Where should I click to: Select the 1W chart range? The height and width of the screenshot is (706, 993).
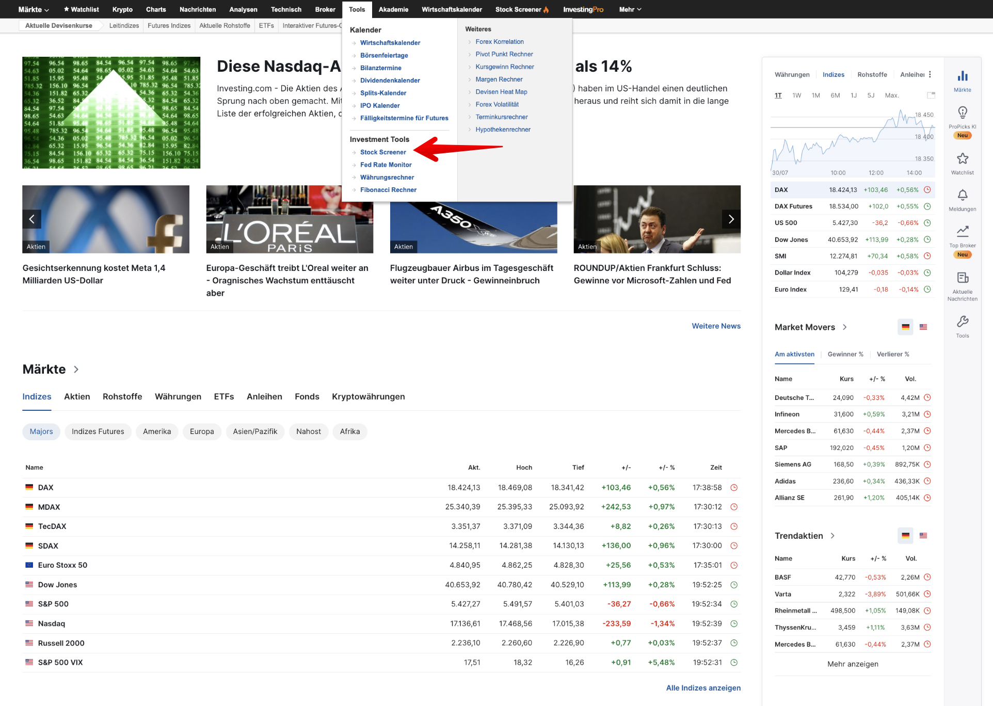796,95
